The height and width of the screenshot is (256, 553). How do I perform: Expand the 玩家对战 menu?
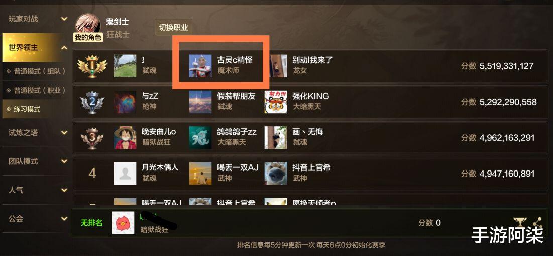64,19
